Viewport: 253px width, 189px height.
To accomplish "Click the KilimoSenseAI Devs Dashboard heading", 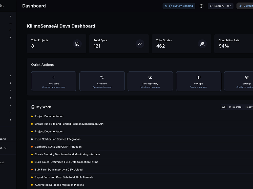I will click(61, 26).
